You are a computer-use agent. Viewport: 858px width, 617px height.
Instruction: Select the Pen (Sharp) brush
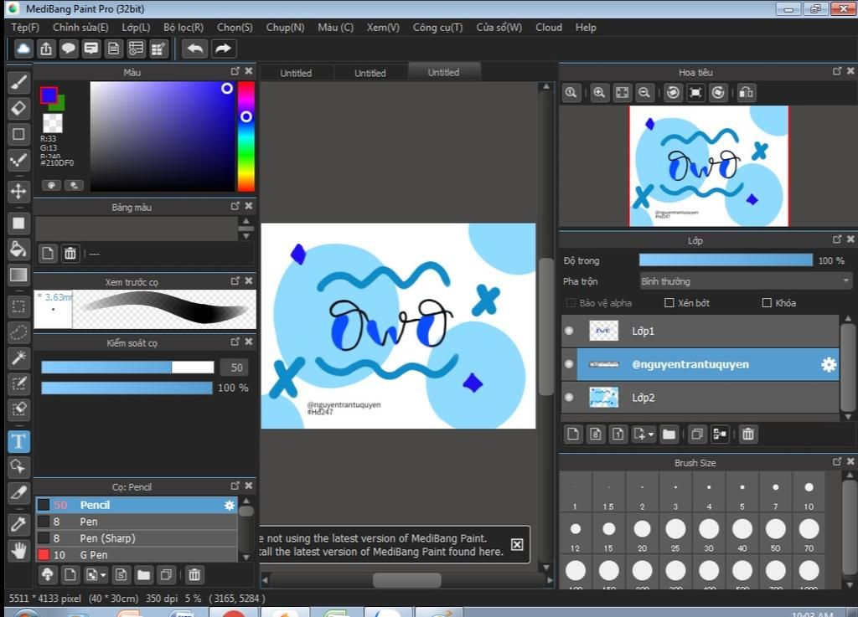coord(137,538)
